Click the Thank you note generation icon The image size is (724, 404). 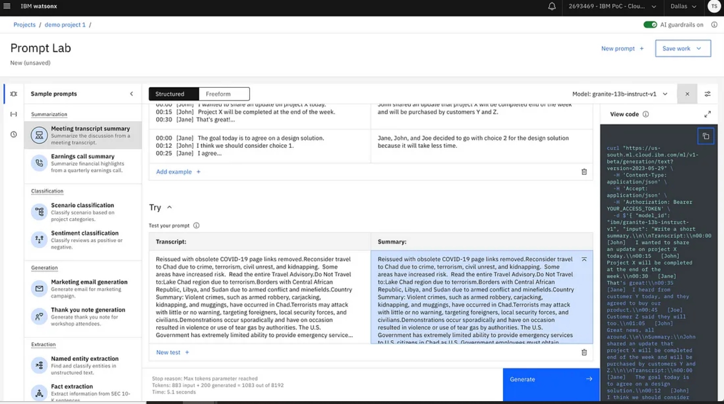(39, 316)
